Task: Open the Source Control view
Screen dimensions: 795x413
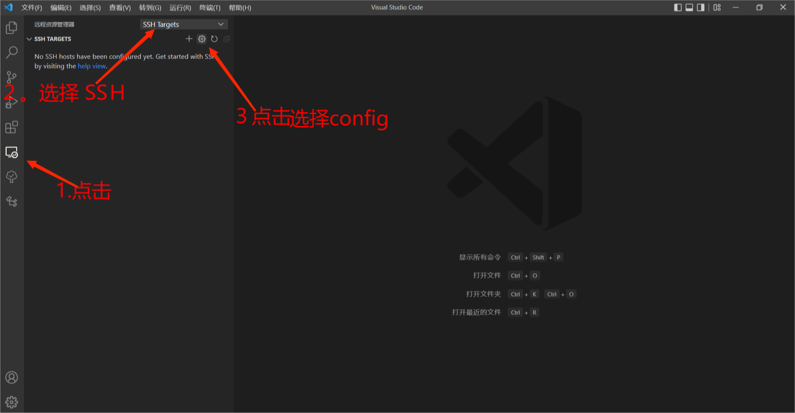Action: [x=12, y=77]
